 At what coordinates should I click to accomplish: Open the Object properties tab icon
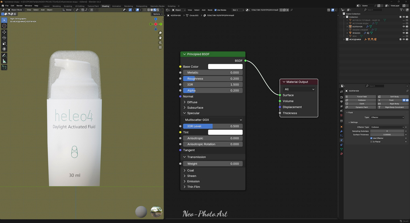click(341, 127)
